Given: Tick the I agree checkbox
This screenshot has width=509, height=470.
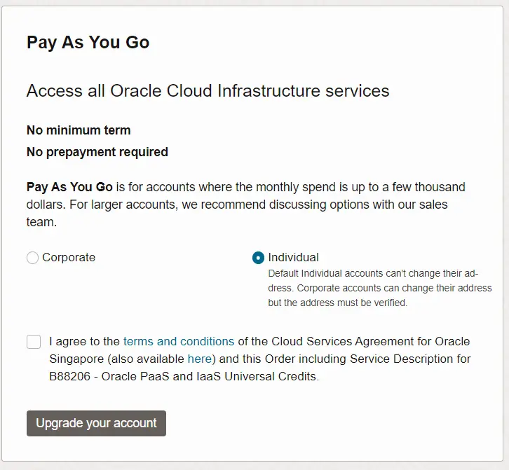Looking at the screenshot, I should pyautogui.click(x=34, y=342).
